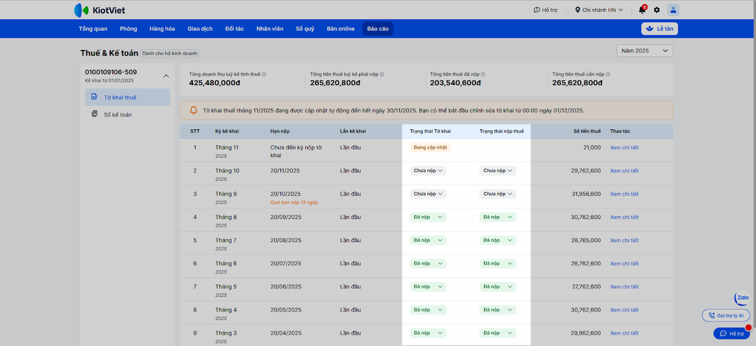Click info icon beside Tổng tiền thuế đã nộp

click(x=483, y=75)
